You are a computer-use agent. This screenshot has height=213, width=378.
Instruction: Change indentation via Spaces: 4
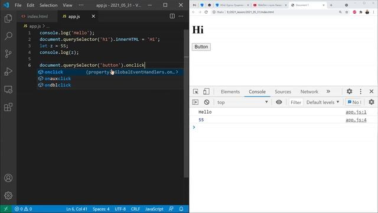coord(101,209)
